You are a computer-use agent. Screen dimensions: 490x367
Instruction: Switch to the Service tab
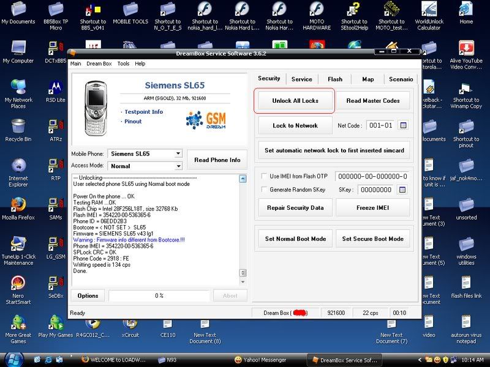click(301, 80)
